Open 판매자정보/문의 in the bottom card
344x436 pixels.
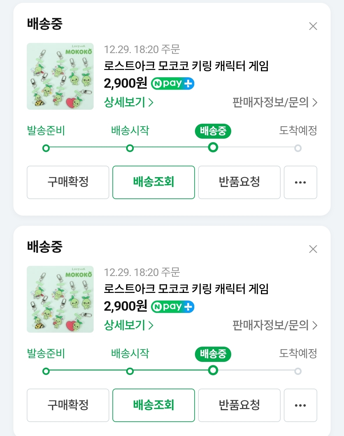coord(275,325)
